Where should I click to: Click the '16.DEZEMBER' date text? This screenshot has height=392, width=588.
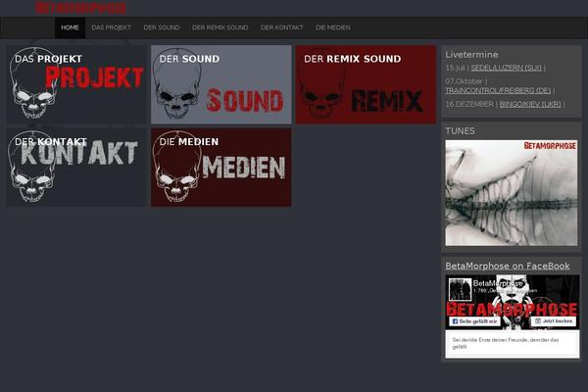[469, 104]
